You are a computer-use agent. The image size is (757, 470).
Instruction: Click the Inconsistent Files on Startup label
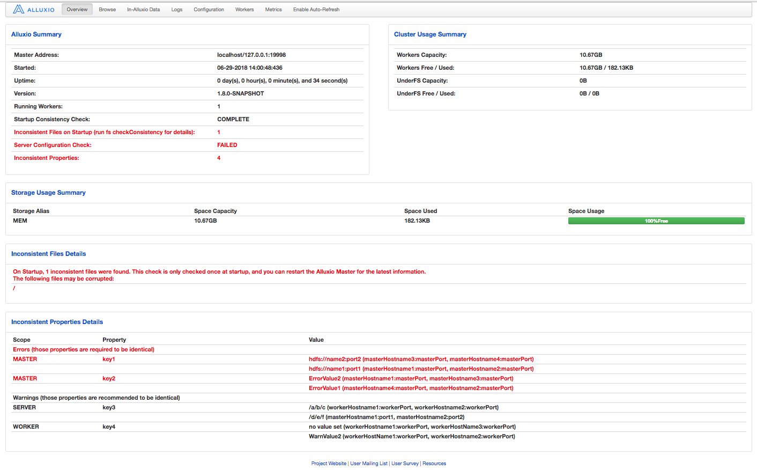click(x=105, y=132)
